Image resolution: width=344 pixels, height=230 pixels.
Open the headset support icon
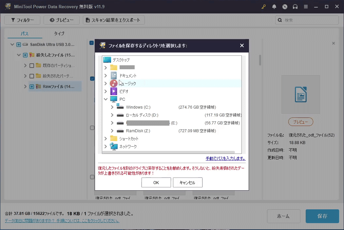[x=295, y=7]
